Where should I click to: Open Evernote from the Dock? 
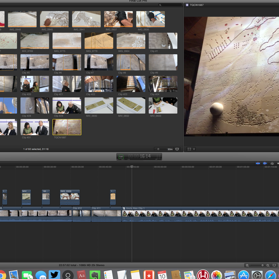pos(95,274)
